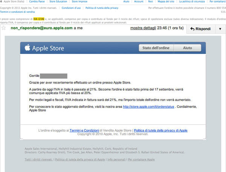Screen dimensions: 226x172
Task: Click sender address non_rispondere@euro.apple.com
Action: tap(41, 28)
